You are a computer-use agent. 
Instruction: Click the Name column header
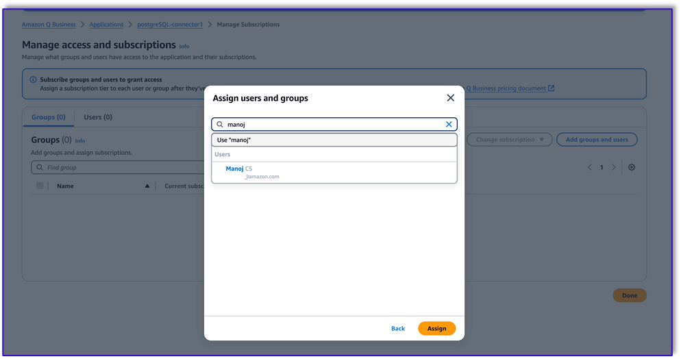(65, 186)
